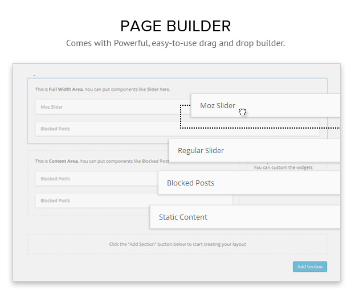
Task: Select the Regular Slider component card
Action: [255, 150]
